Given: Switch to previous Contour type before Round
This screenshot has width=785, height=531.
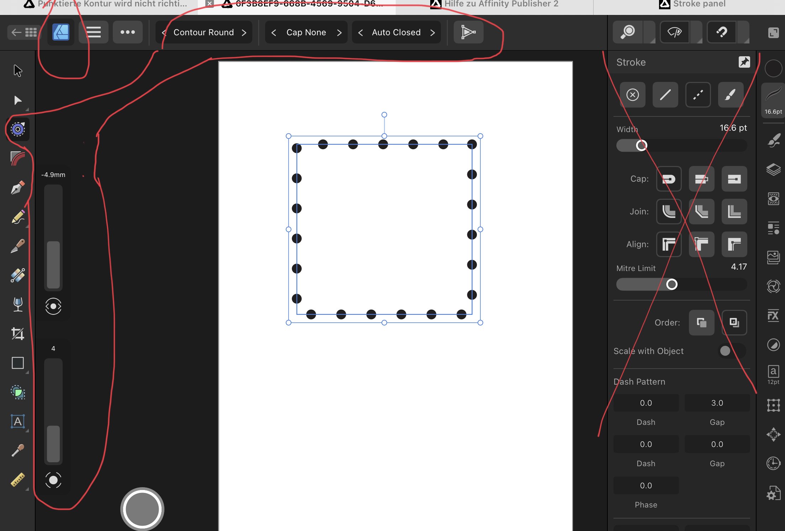Looking at the screenshot, I should coord(164,32).
